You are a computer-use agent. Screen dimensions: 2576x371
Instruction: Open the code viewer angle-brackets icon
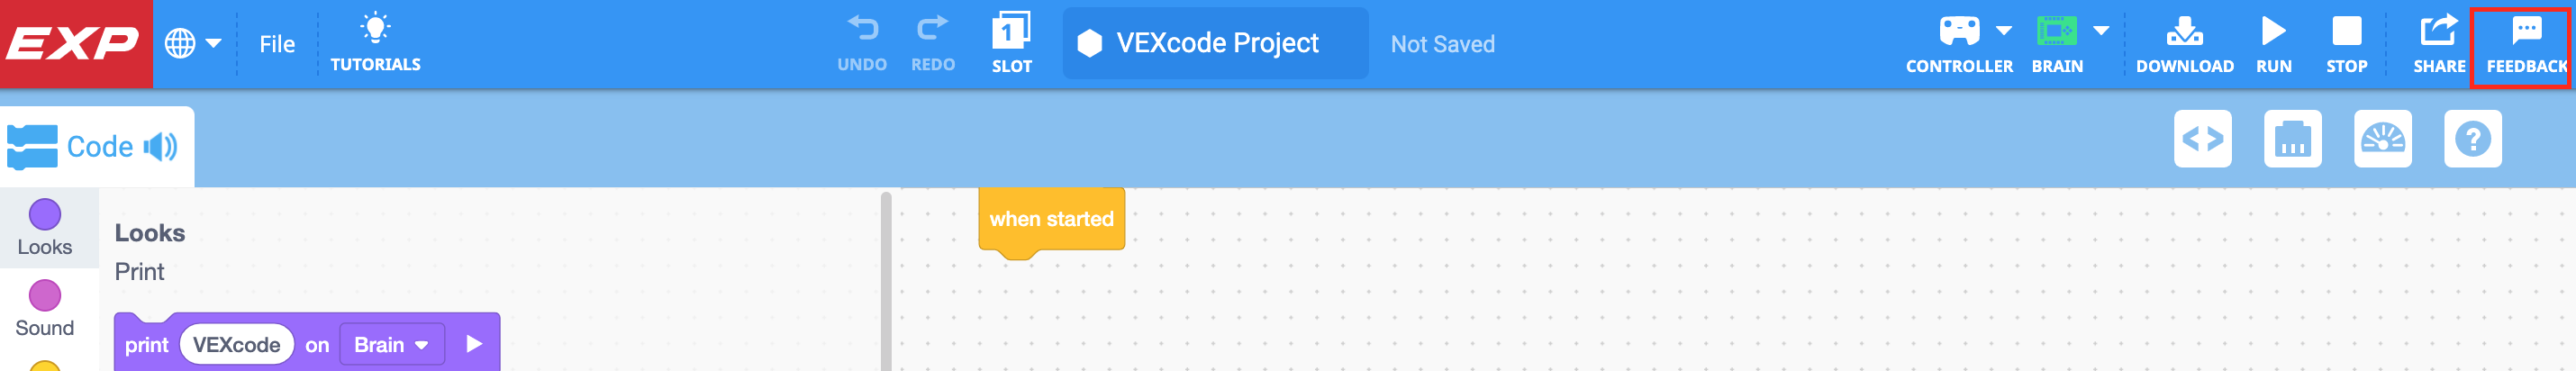(2202, 139)
